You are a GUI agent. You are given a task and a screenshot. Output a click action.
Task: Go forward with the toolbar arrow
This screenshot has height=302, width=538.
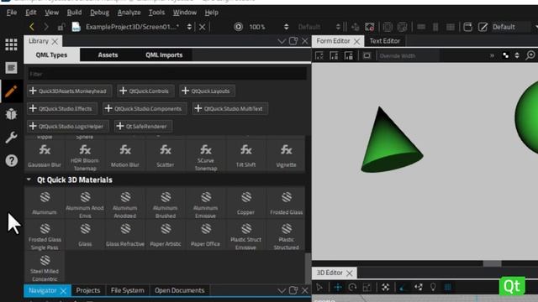(46, 27)
